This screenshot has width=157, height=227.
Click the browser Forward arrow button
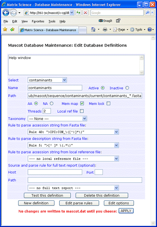[x=13, y=13]
